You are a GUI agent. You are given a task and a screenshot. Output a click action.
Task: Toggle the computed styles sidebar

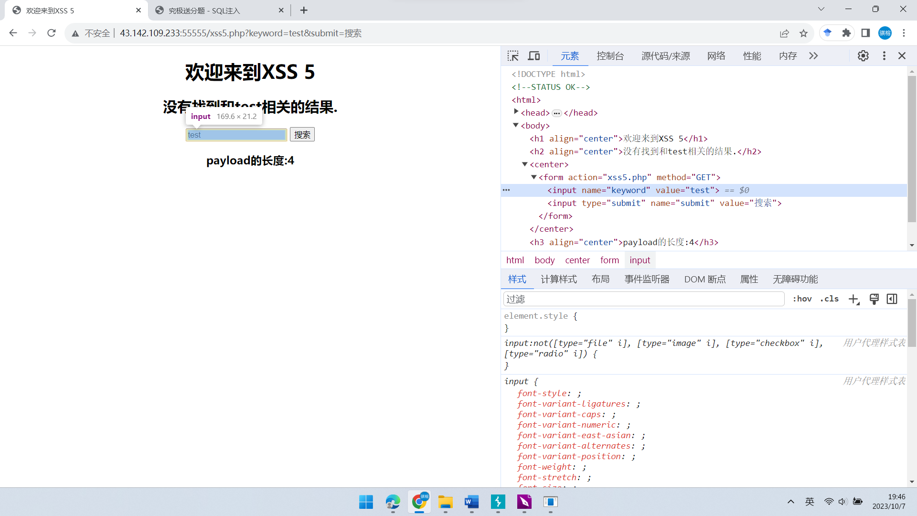coord(892,299)
